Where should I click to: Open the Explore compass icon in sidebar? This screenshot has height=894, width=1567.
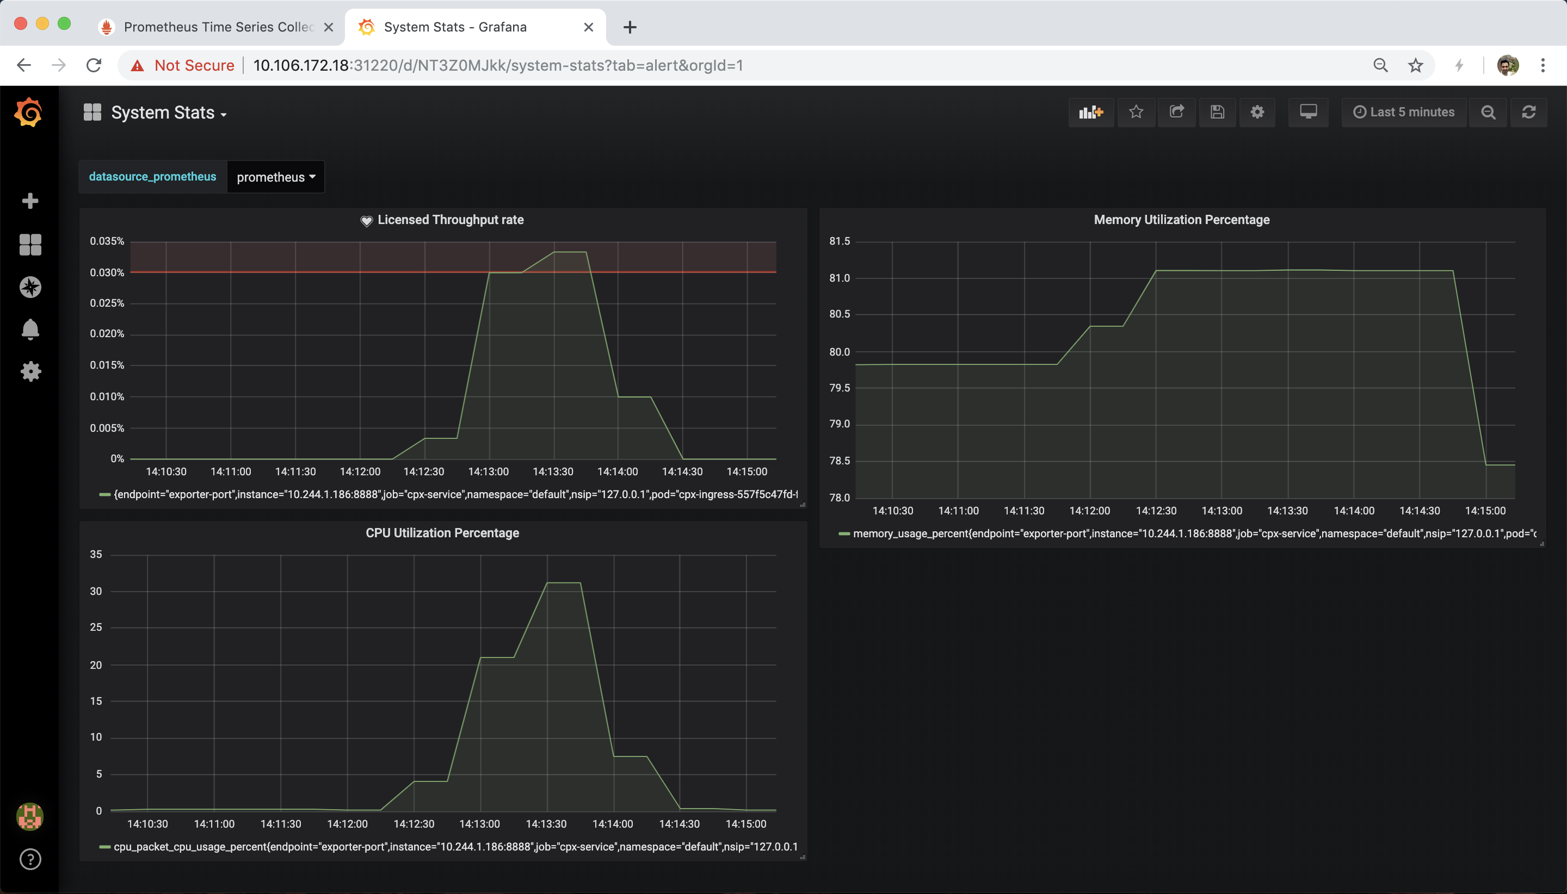[30, 287]
